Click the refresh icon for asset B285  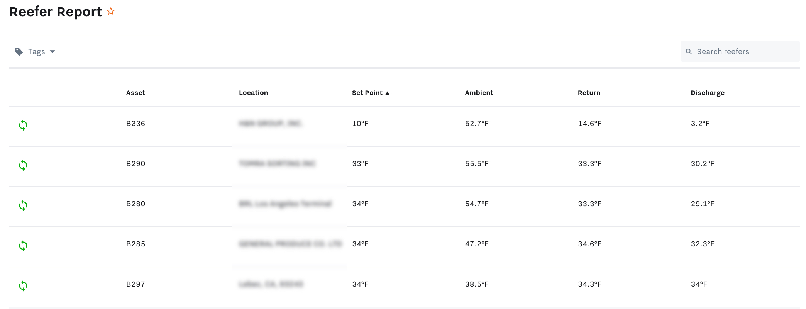(x=23, y=246)
